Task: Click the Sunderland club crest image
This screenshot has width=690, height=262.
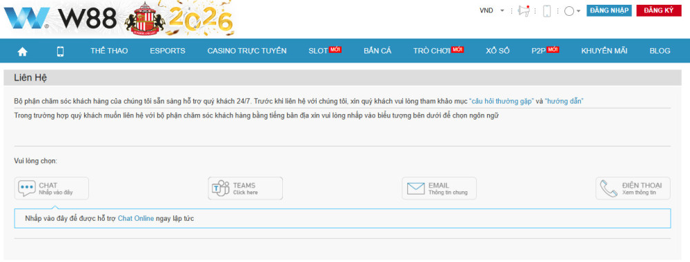Action: tap(145, 18)
